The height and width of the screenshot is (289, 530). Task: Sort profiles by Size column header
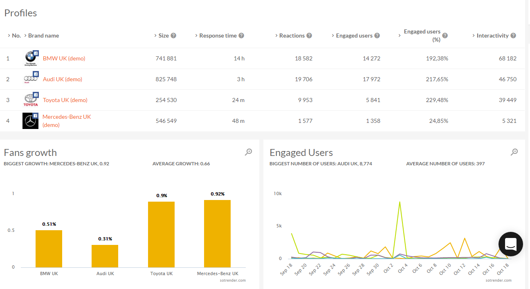(x=163, y=36)
